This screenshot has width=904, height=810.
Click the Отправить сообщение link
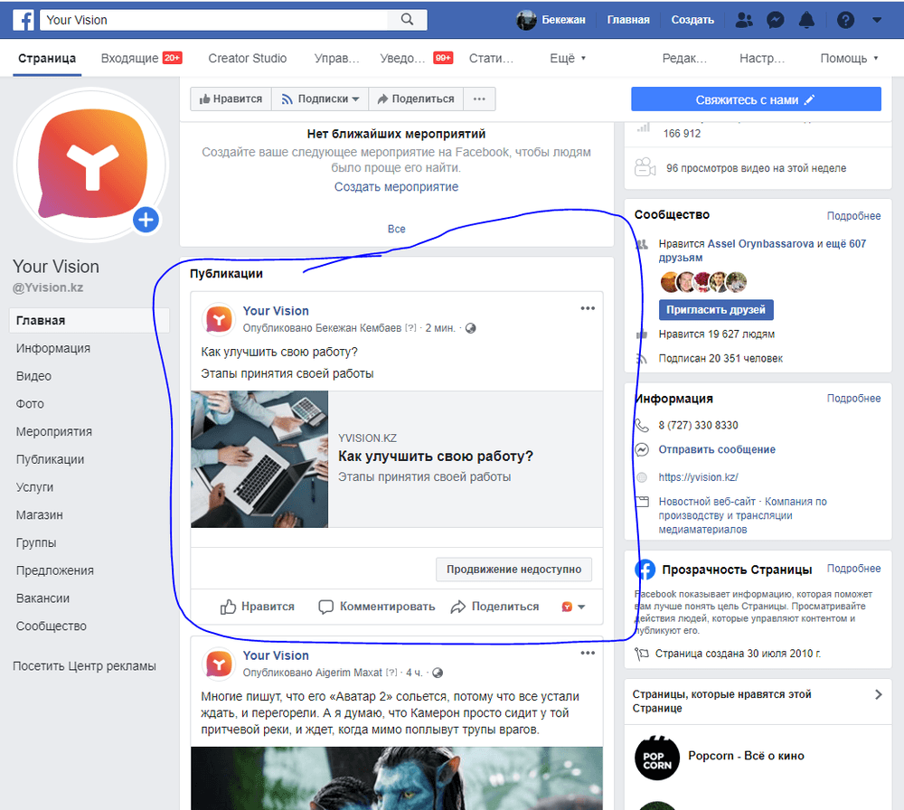(717, 449)
